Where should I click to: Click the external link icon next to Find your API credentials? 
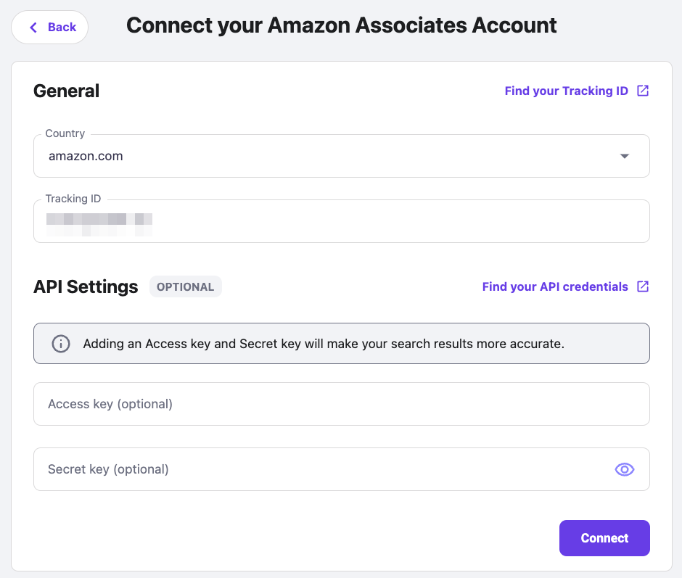(643, 286)
